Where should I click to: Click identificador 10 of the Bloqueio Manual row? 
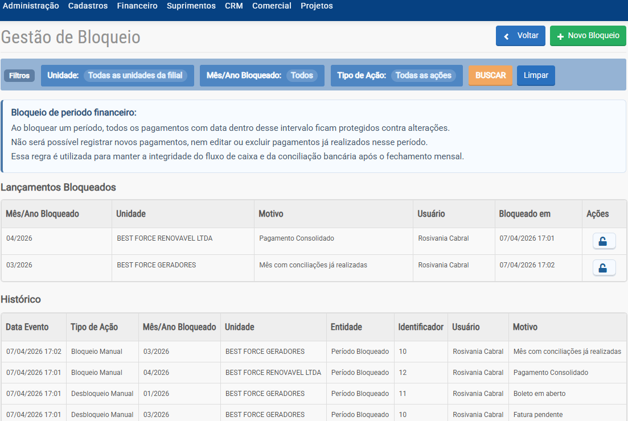pyautogui.click(x=402, y=351)
